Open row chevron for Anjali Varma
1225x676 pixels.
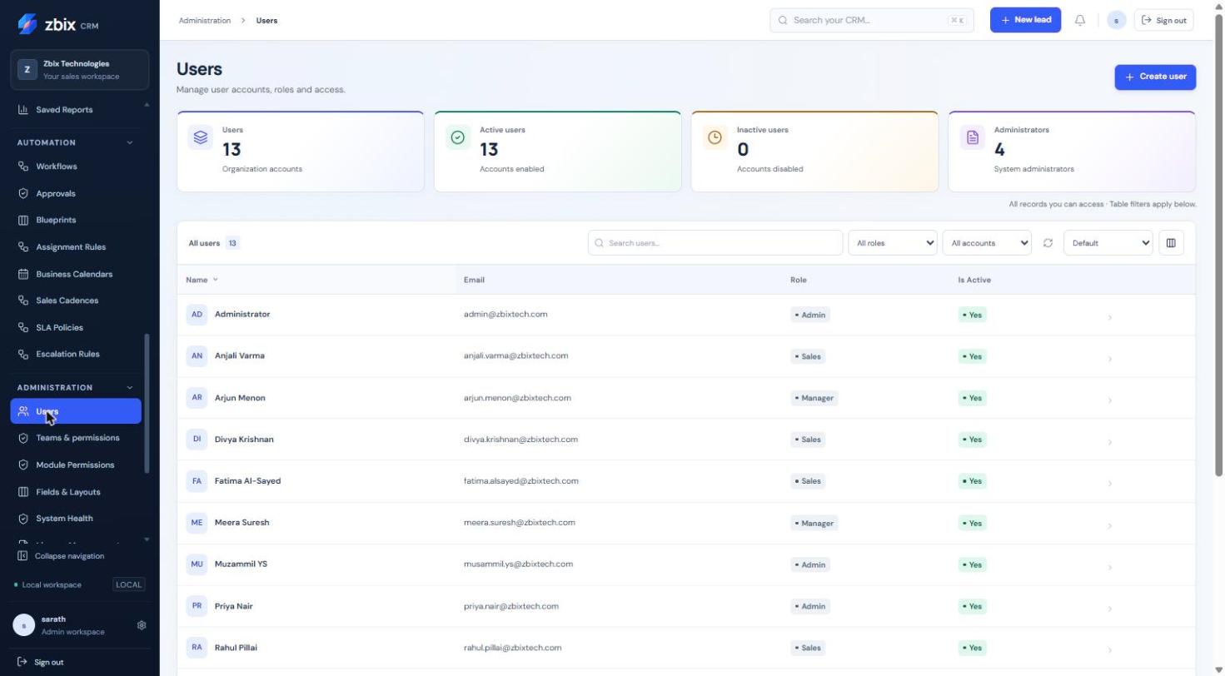pyautogui.click(x=1110, y=359)
